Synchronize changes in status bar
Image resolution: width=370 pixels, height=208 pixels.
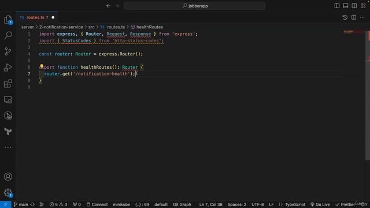click(x=32, y=205)
